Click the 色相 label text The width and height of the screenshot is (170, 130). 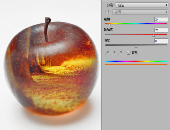tap(108, 19)
